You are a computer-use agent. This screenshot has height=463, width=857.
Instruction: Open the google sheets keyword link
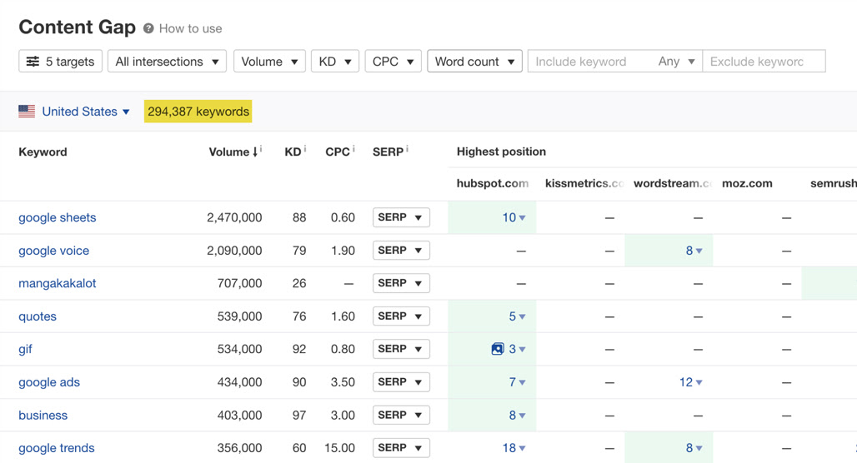tap(58, 217)
